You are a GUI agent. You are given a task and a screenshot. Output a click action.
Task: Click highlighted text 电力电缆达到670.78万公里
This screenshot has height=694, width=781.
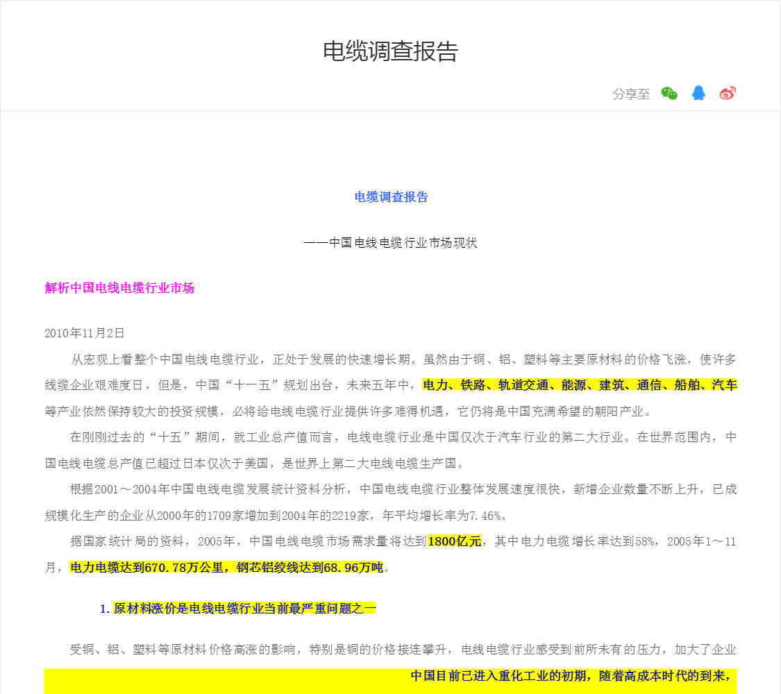click(x=146, y=568)
